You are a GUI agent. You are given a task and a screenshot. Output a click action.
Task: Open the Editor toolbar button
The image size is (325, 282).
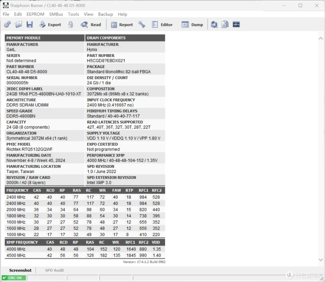point(162,25)
